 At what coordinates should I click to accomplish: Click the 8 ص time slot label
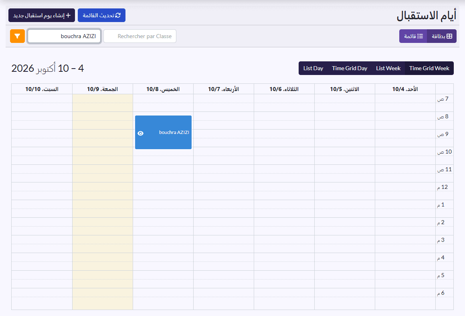[x=443, y=117]
